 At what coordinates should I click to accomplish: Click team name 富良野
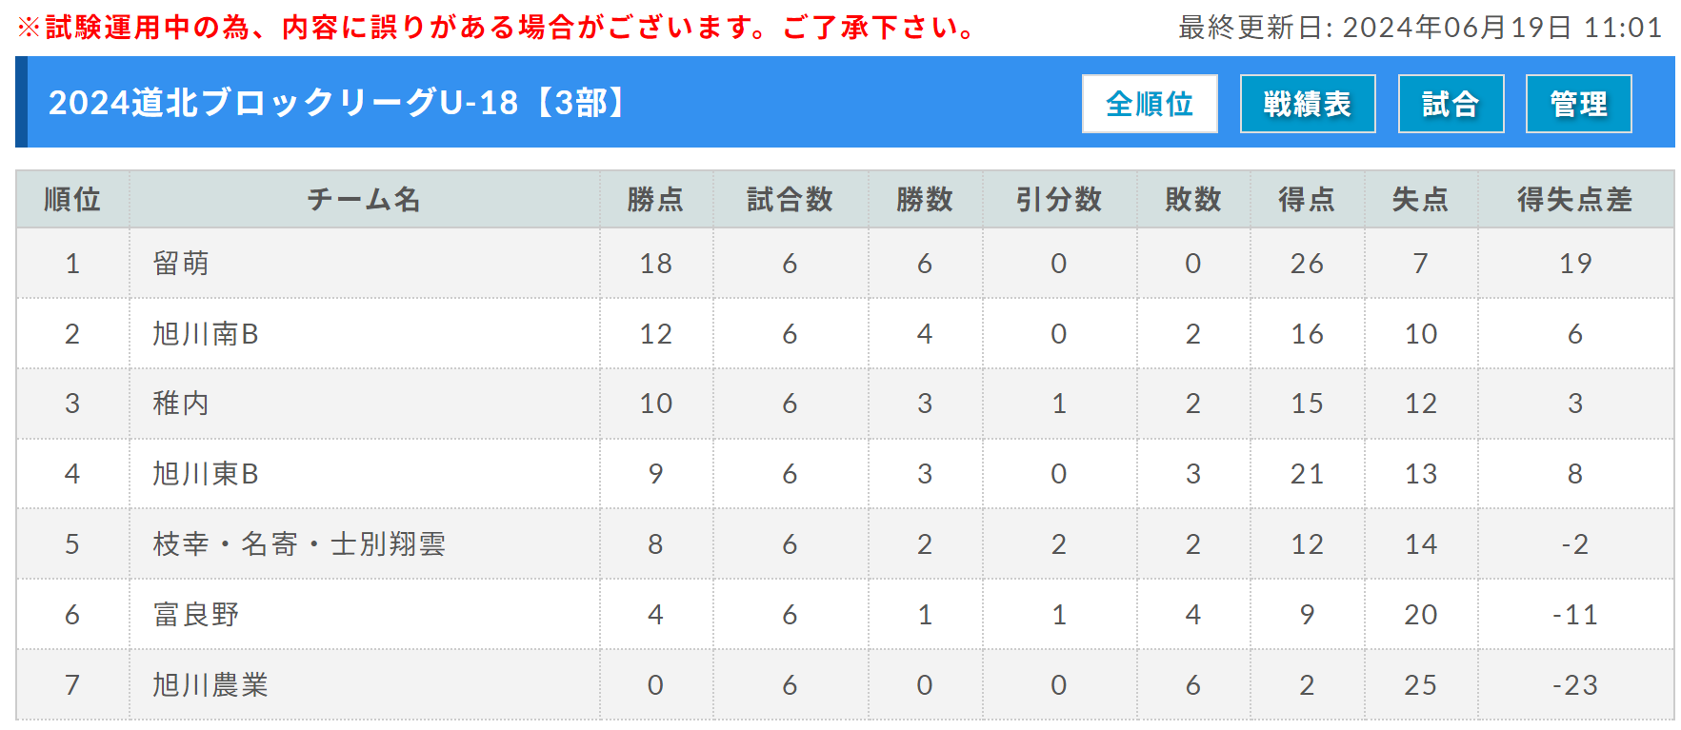pyautogui.click(x=196, y=615)
